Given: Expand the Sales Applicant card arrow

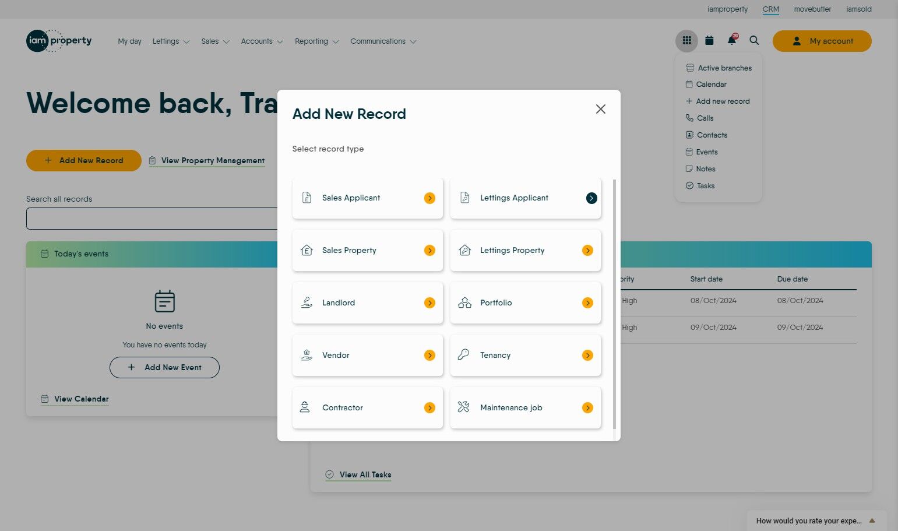Looking at the screenshot, I should click(429, 198).
